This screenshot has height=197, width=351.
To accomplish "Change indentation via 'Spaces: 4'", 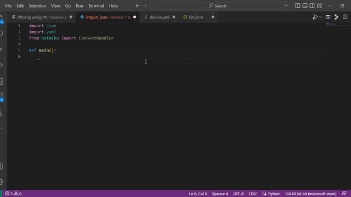I will click(220, 194).
